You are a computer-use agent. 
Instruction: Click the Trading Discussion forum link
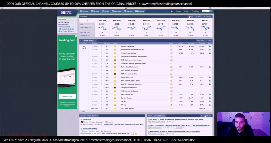tap(96, 122)
